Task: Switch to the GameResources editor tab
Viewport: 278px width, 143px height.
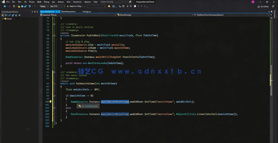Action: [68, 11]
